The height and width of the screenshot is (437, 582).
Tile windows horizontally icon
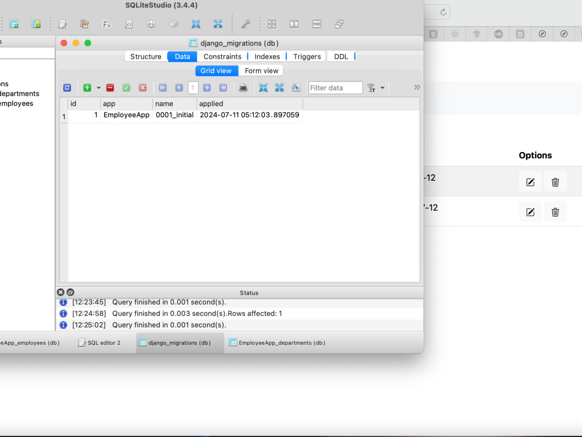pos(294,24)
